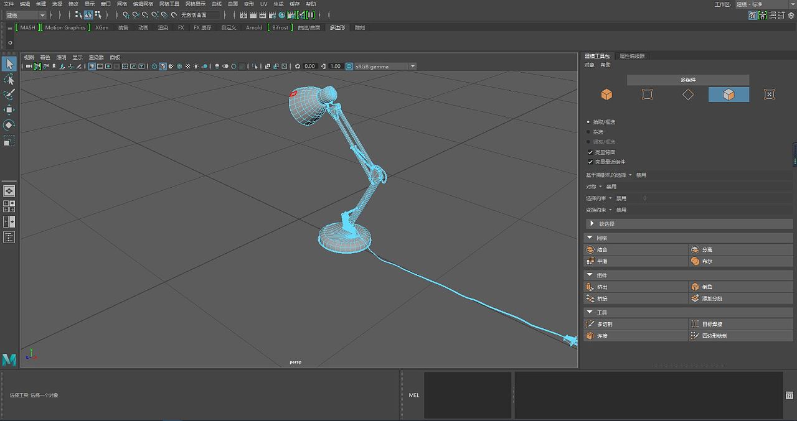This screenshot has width=797, height=421.
Task: Open the viewport 着色 menu
Action: tap(45, 57)
